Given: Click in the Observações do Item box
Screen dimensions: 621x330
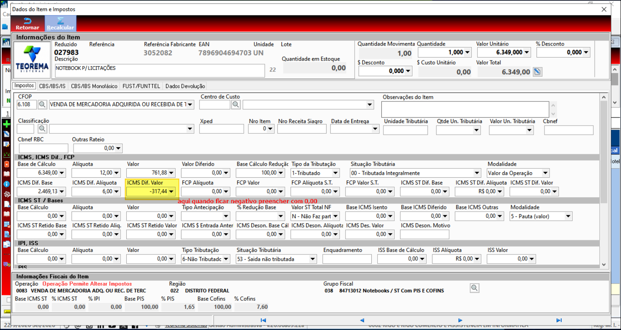Looking at the screenshot, I should pos(465,109).
